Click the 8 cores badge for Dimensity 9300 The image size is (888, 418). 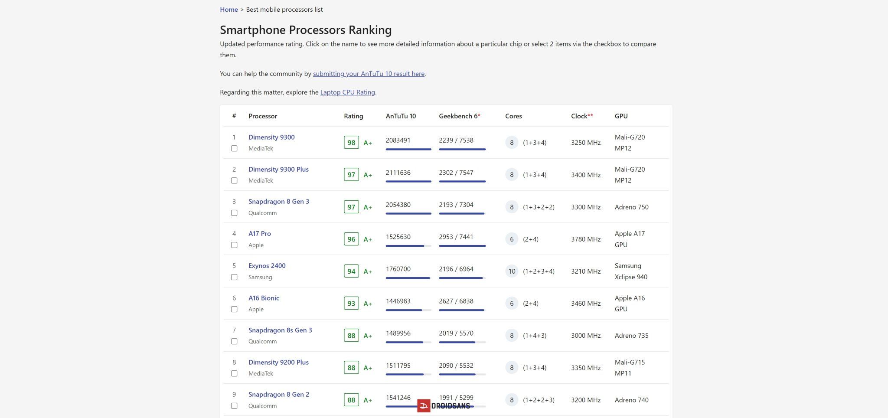click(x=512, y=143)
